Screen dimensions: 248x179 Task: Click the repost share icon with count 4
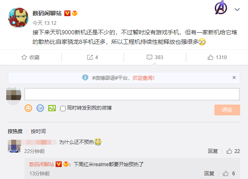click(90, 57)
